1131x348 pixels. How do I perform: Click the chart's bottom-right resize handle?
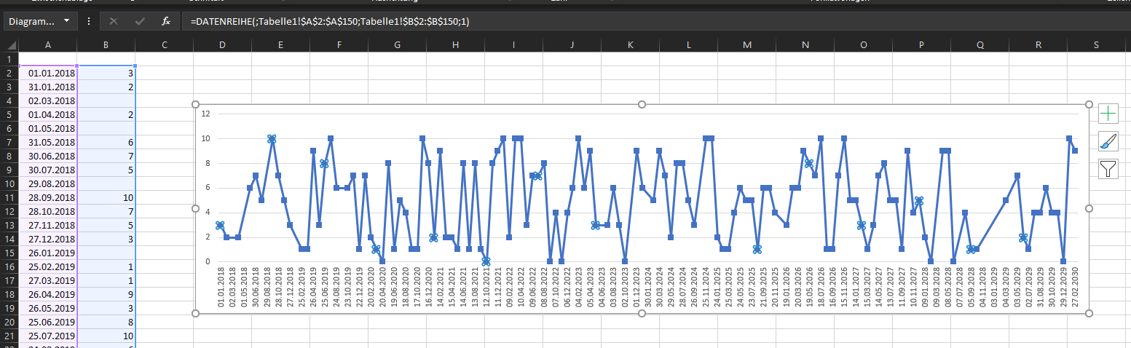(x=1089, y=313)
